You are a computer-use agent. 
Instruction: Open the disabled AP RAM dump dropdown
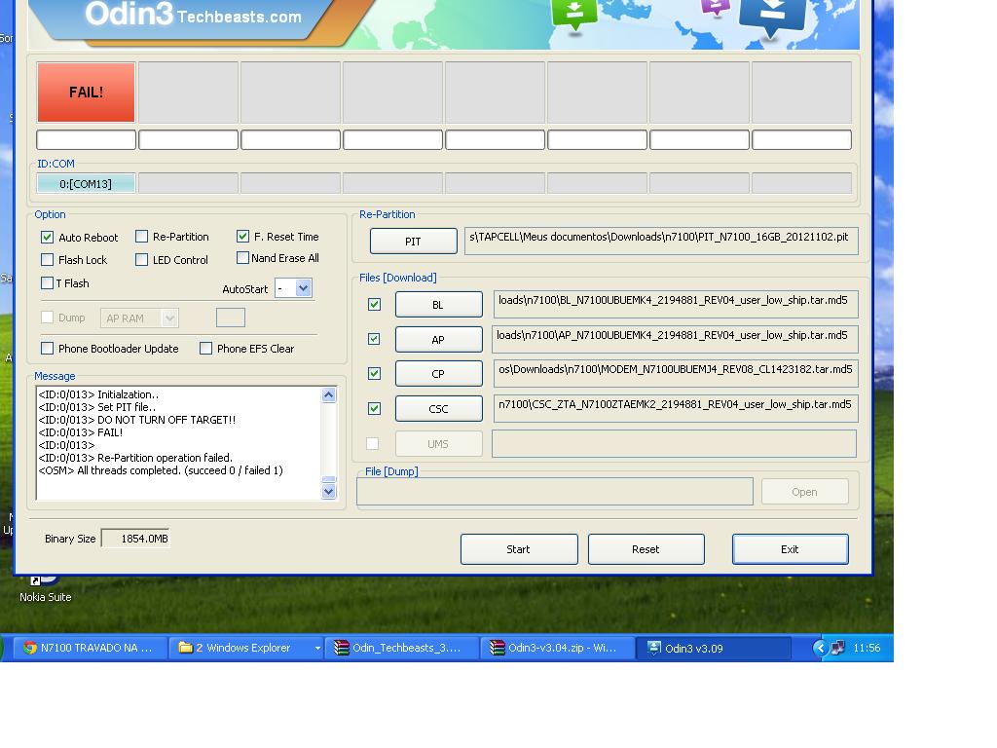point(139,318)
